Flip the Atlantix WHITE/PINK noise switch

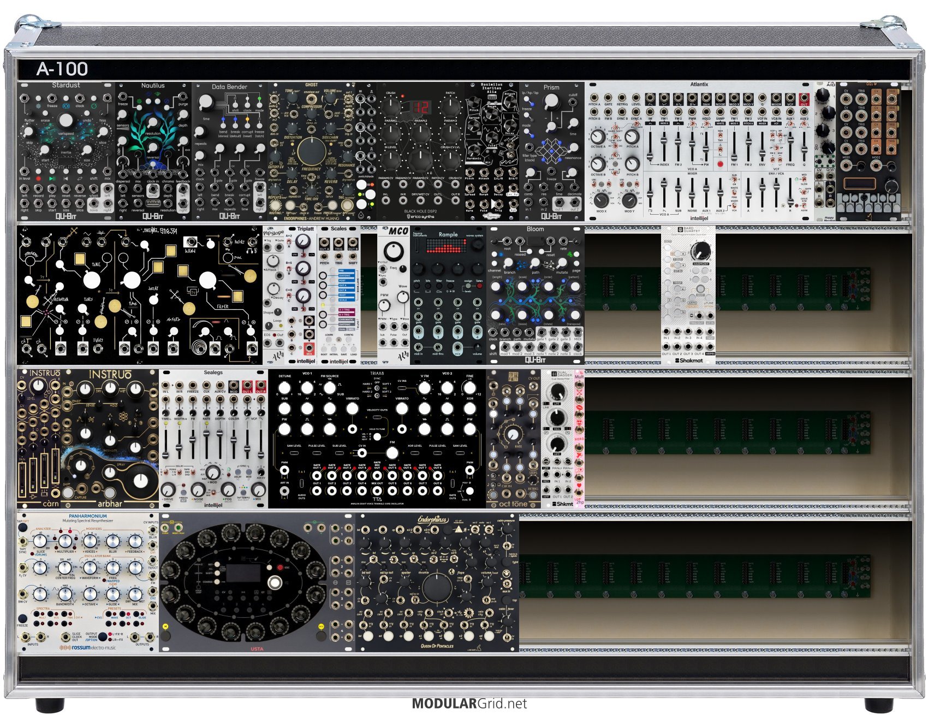click(x=734, y=193)
